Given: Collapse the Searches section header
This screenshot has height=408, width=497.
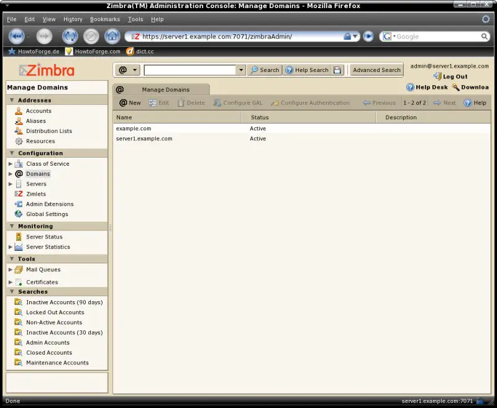Looking at the screenshot, I should [x=12, y=291].
